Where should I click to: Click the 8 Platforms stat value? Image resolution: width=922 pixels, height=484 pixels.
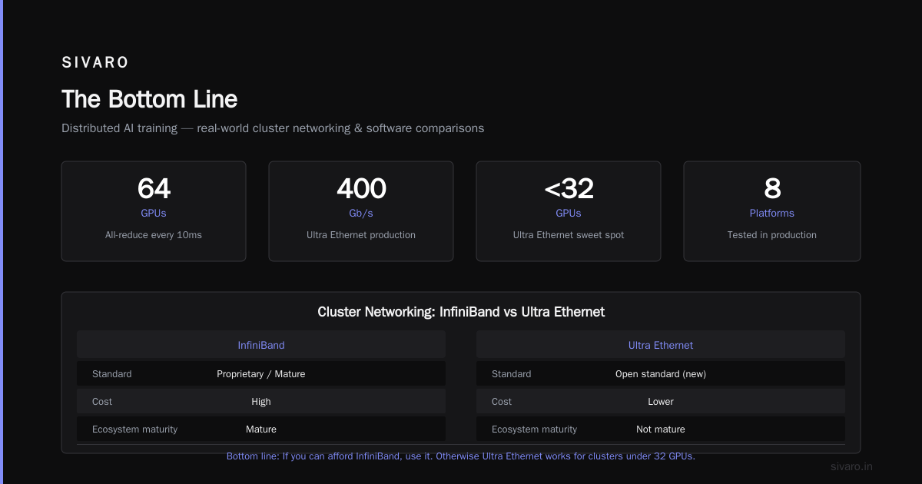coord(772,188)
